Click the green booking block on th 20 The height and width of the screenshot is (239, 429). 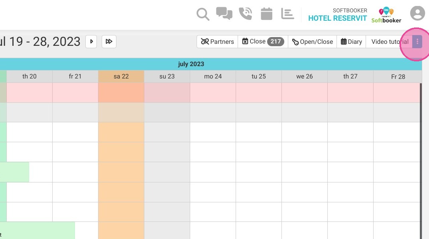(x=15, y=172)
